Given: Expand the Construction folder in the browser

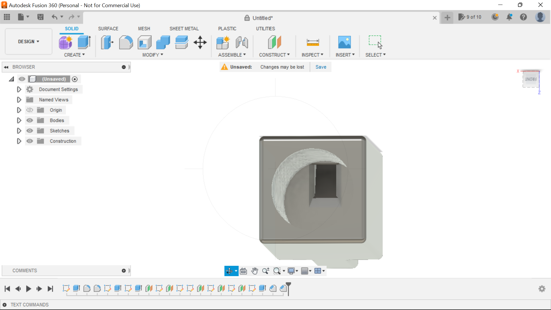Looking at the screenshot, I should point(19,141).
